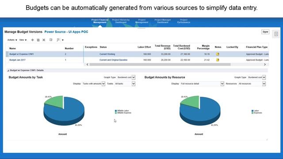Click Expenses legend swatch in resource chart
The height and width of the screenshot is (159, 283).
(x=252, y=113)
